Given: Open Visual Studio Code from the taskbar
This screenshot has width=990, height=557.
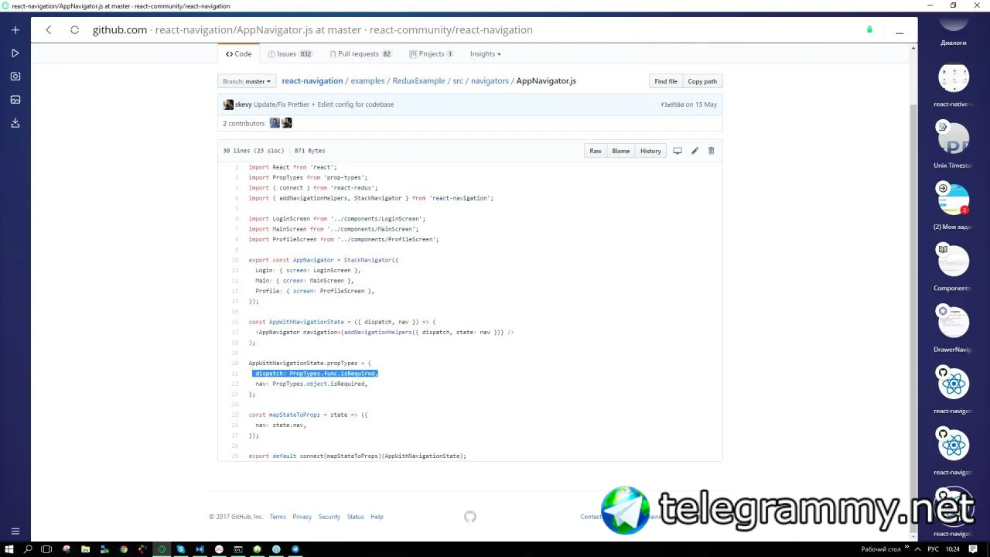Looking at the screenshot, I should click(200, 549).
